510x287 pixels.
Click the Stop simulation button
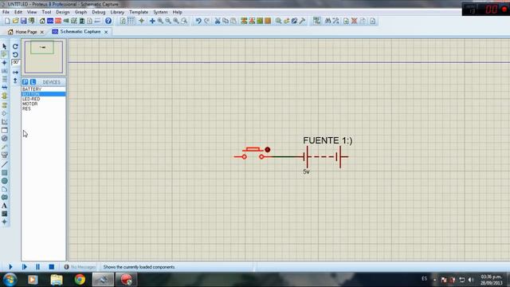(x=51, y=267)
